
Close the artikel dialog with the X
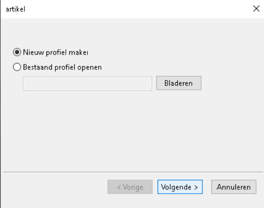point(256,8)
